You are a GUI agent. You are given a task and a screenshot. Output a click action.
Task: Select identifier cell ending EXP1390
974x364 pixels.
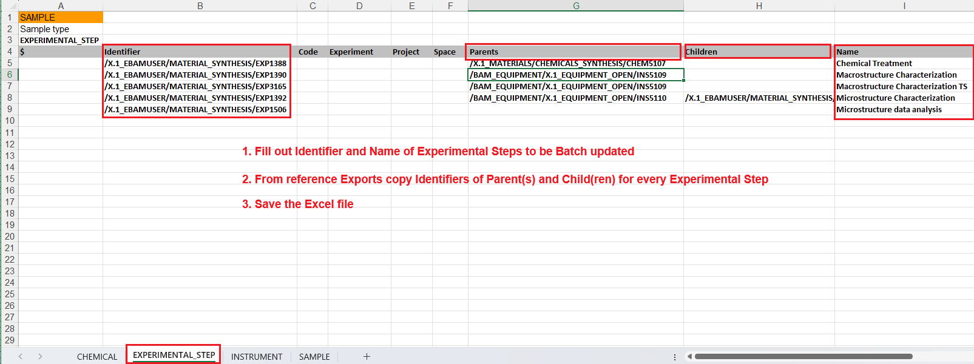(200, 75)
